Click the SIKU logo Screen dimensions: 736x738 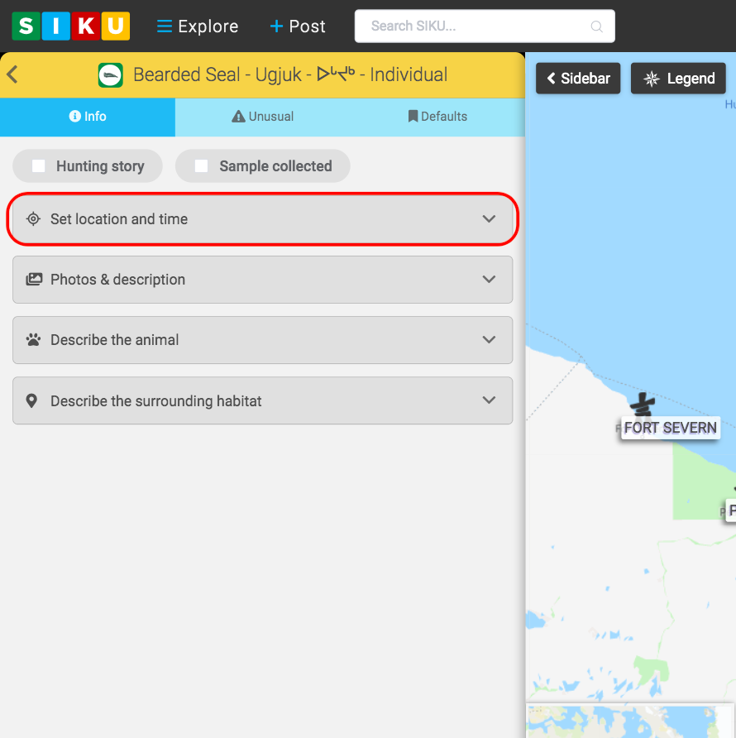(70, 26)
